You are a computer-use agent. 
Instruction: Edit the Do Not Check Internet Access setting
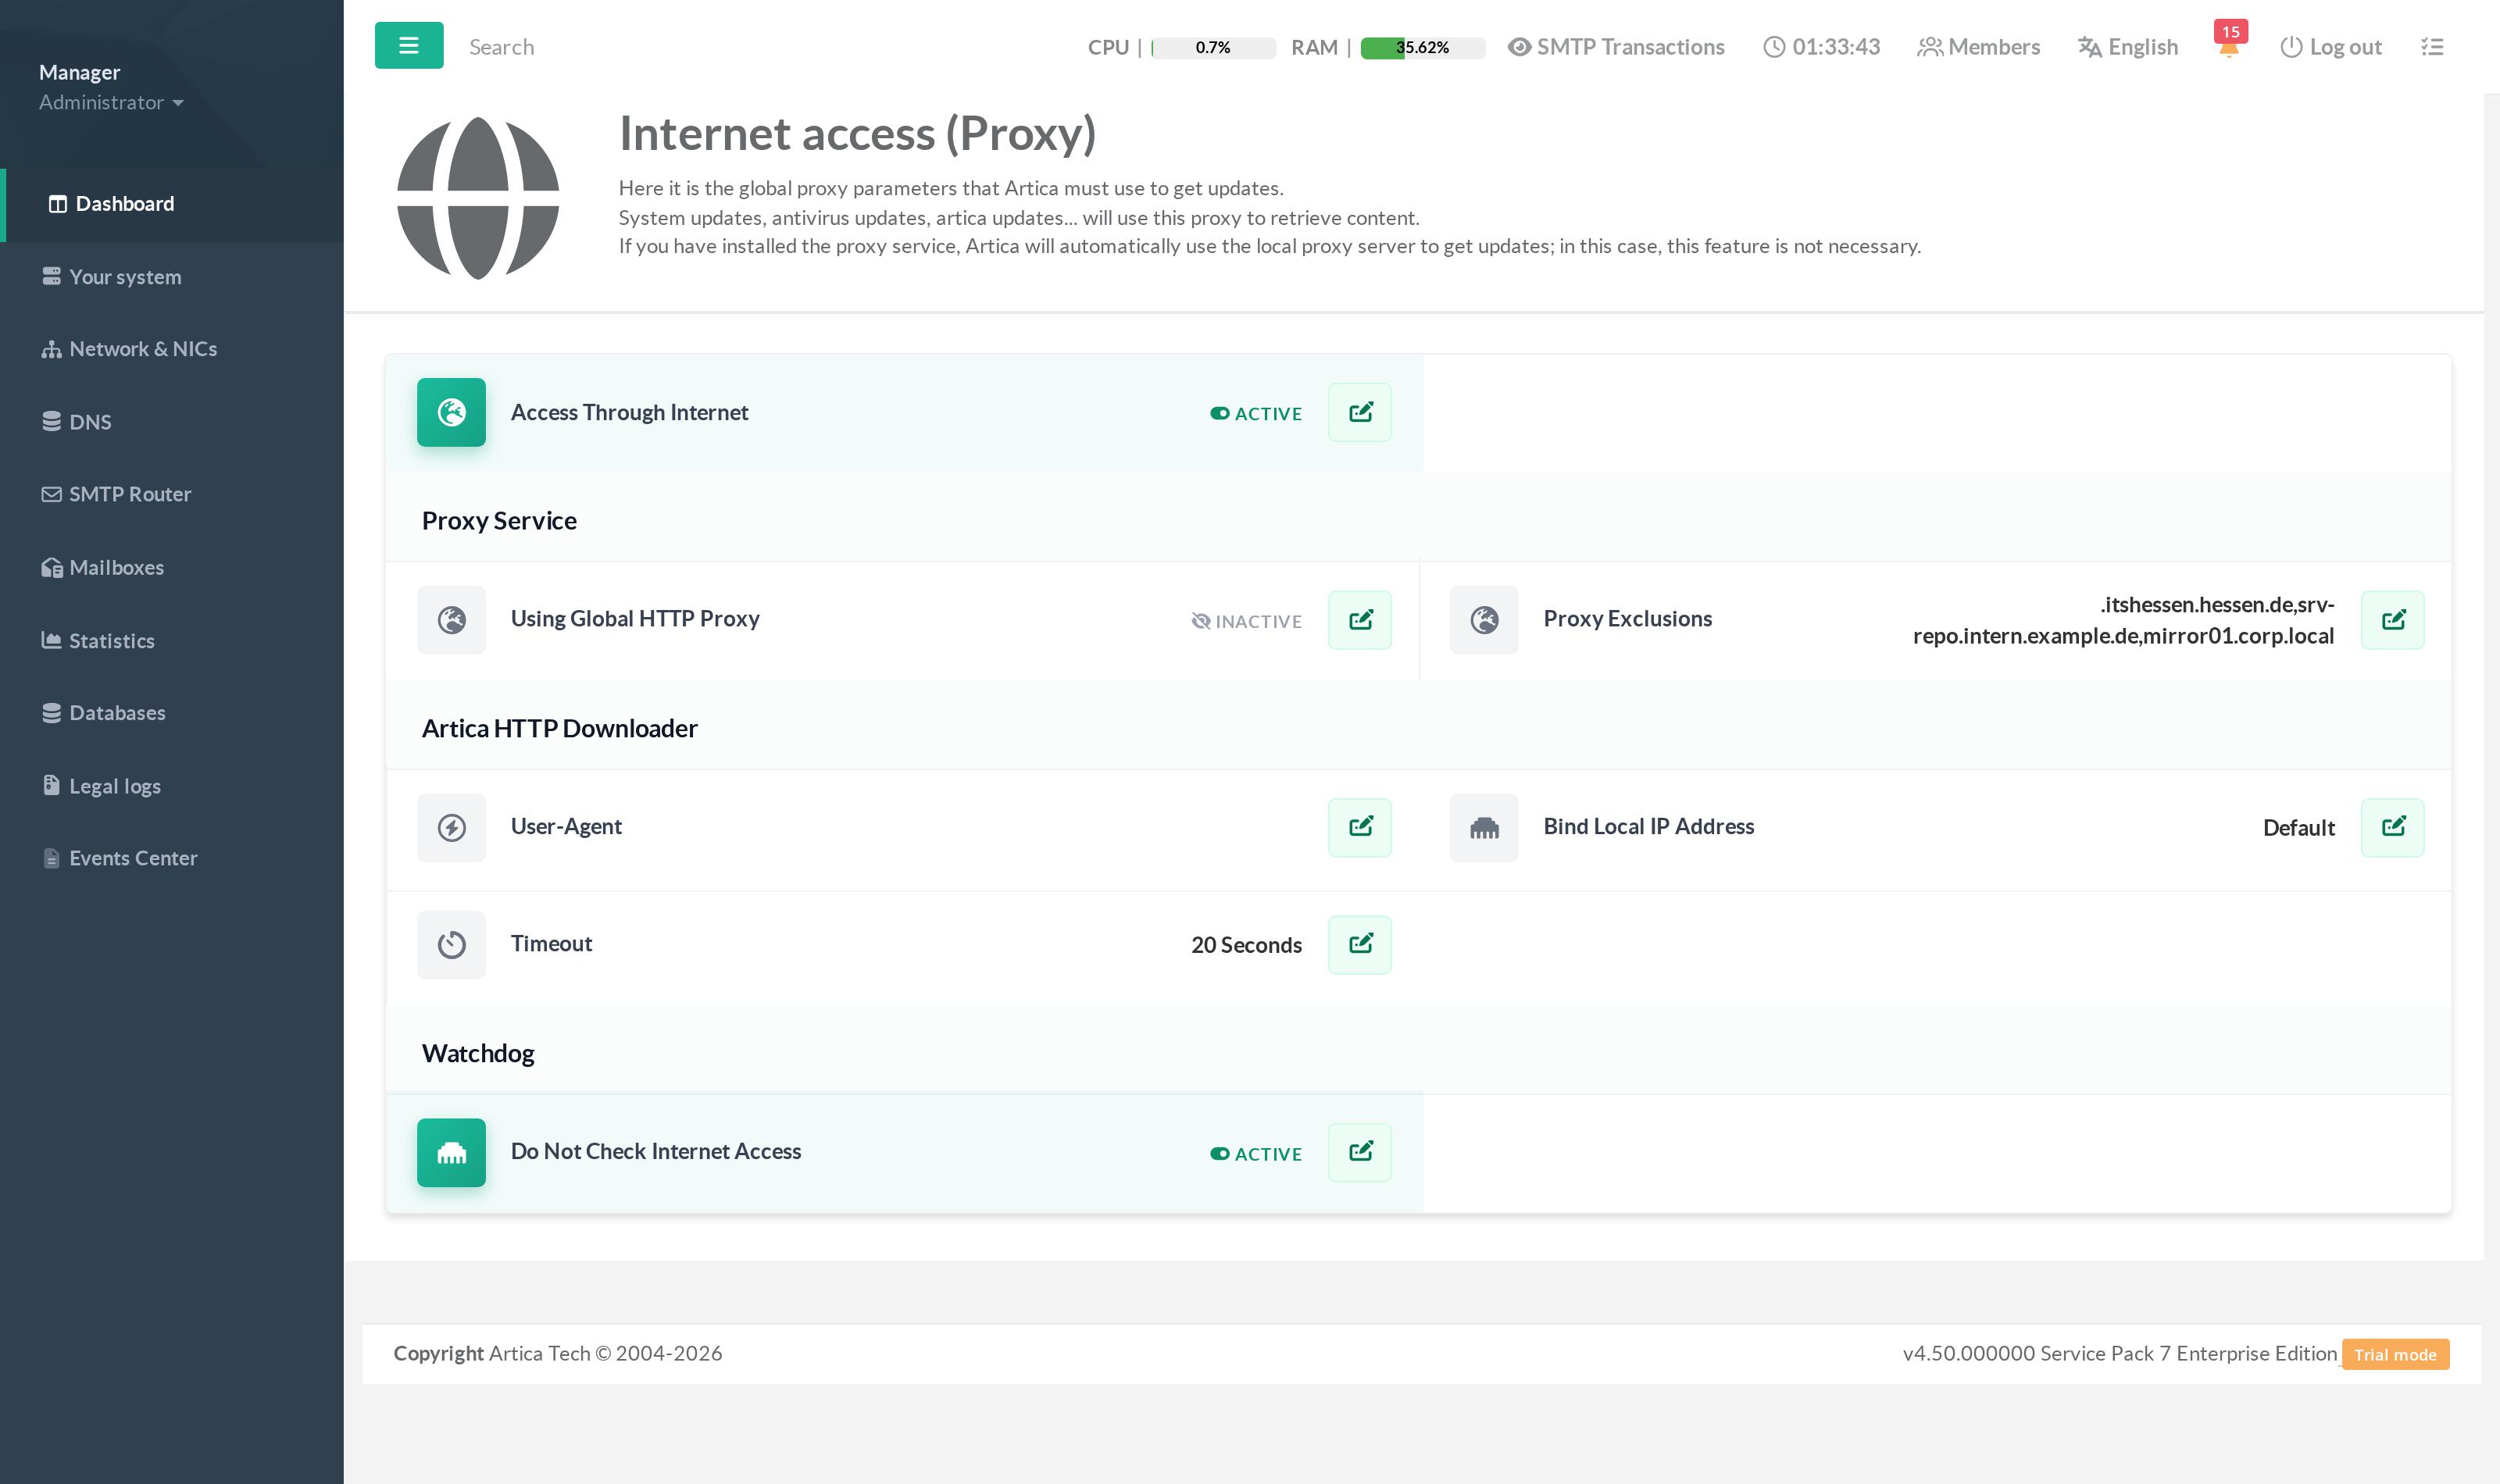click(1360, 1152)
